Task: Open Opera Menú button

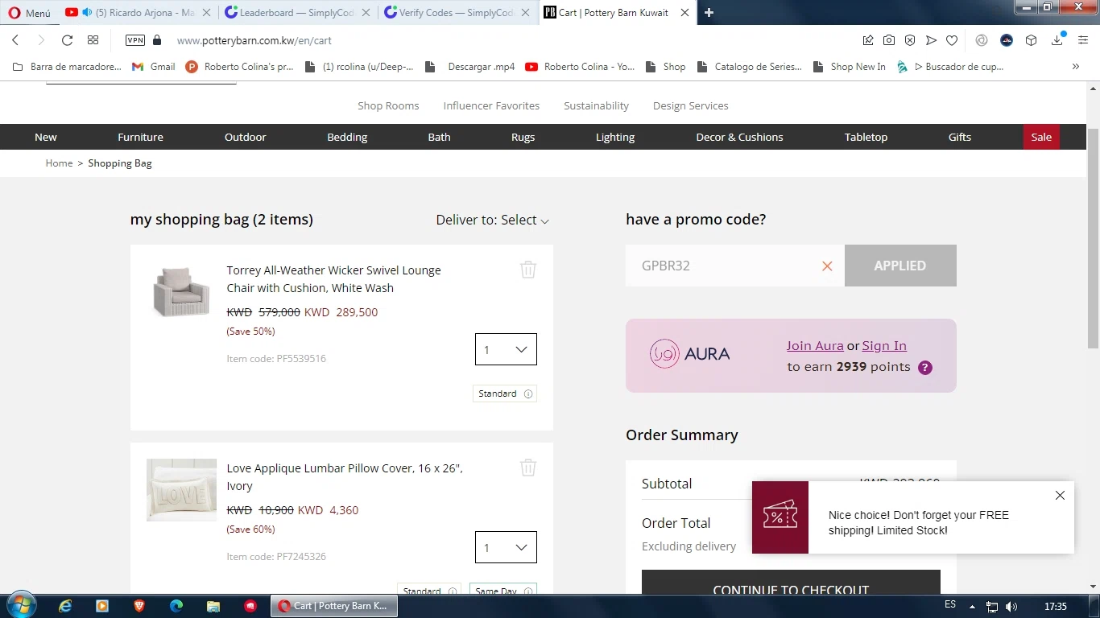Action: (x=29, y=13)
